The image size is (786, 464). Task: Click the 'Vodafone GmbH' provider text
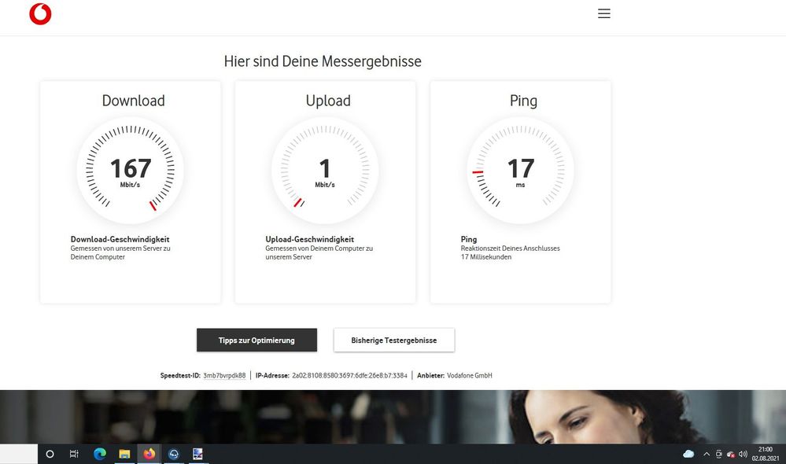469,375
